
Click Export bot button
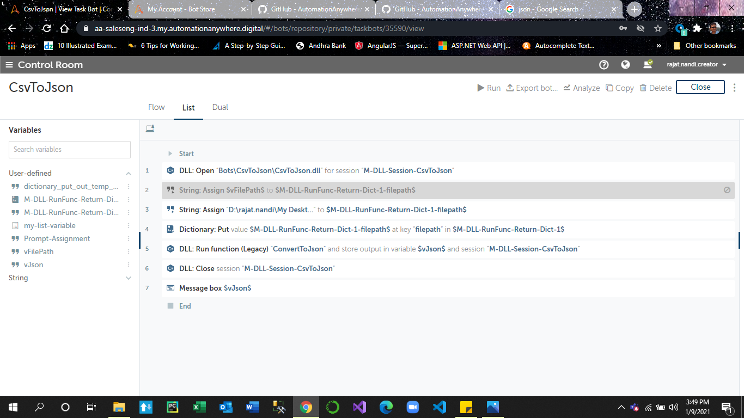tap(532, 88)
